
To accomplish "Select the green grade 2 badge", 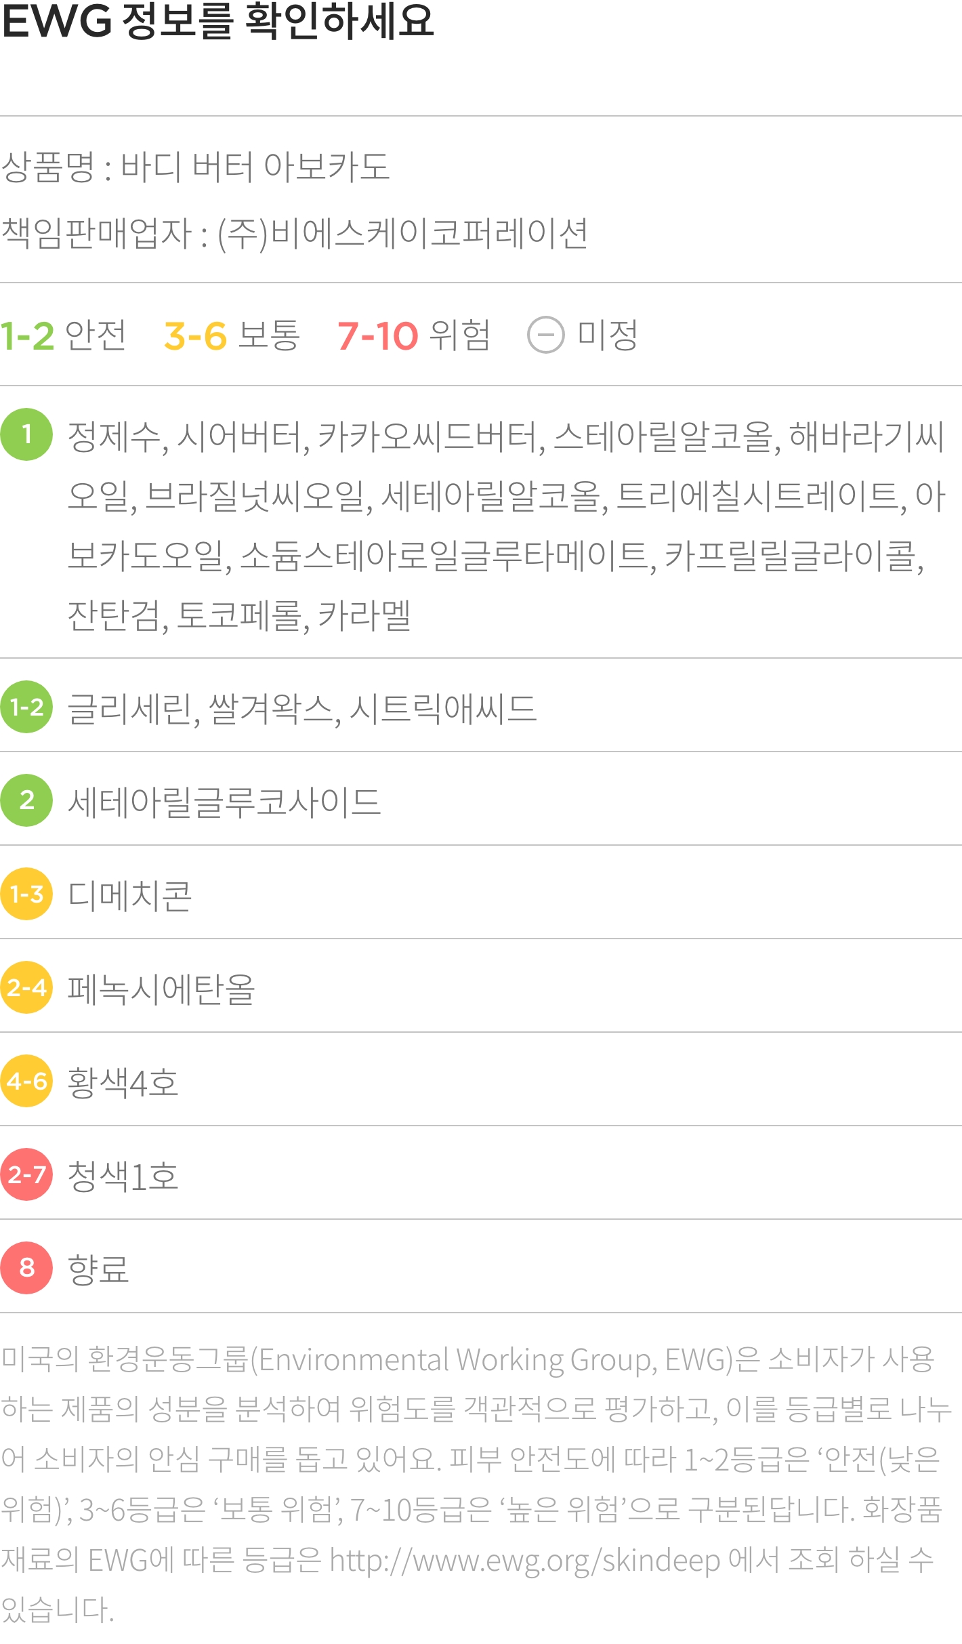I will (26, 800).
